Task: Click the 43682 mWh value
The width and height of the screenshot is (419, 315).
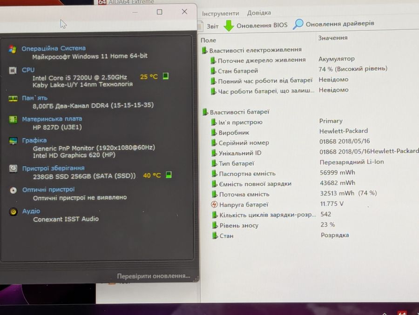Action: tap(338, 183)
